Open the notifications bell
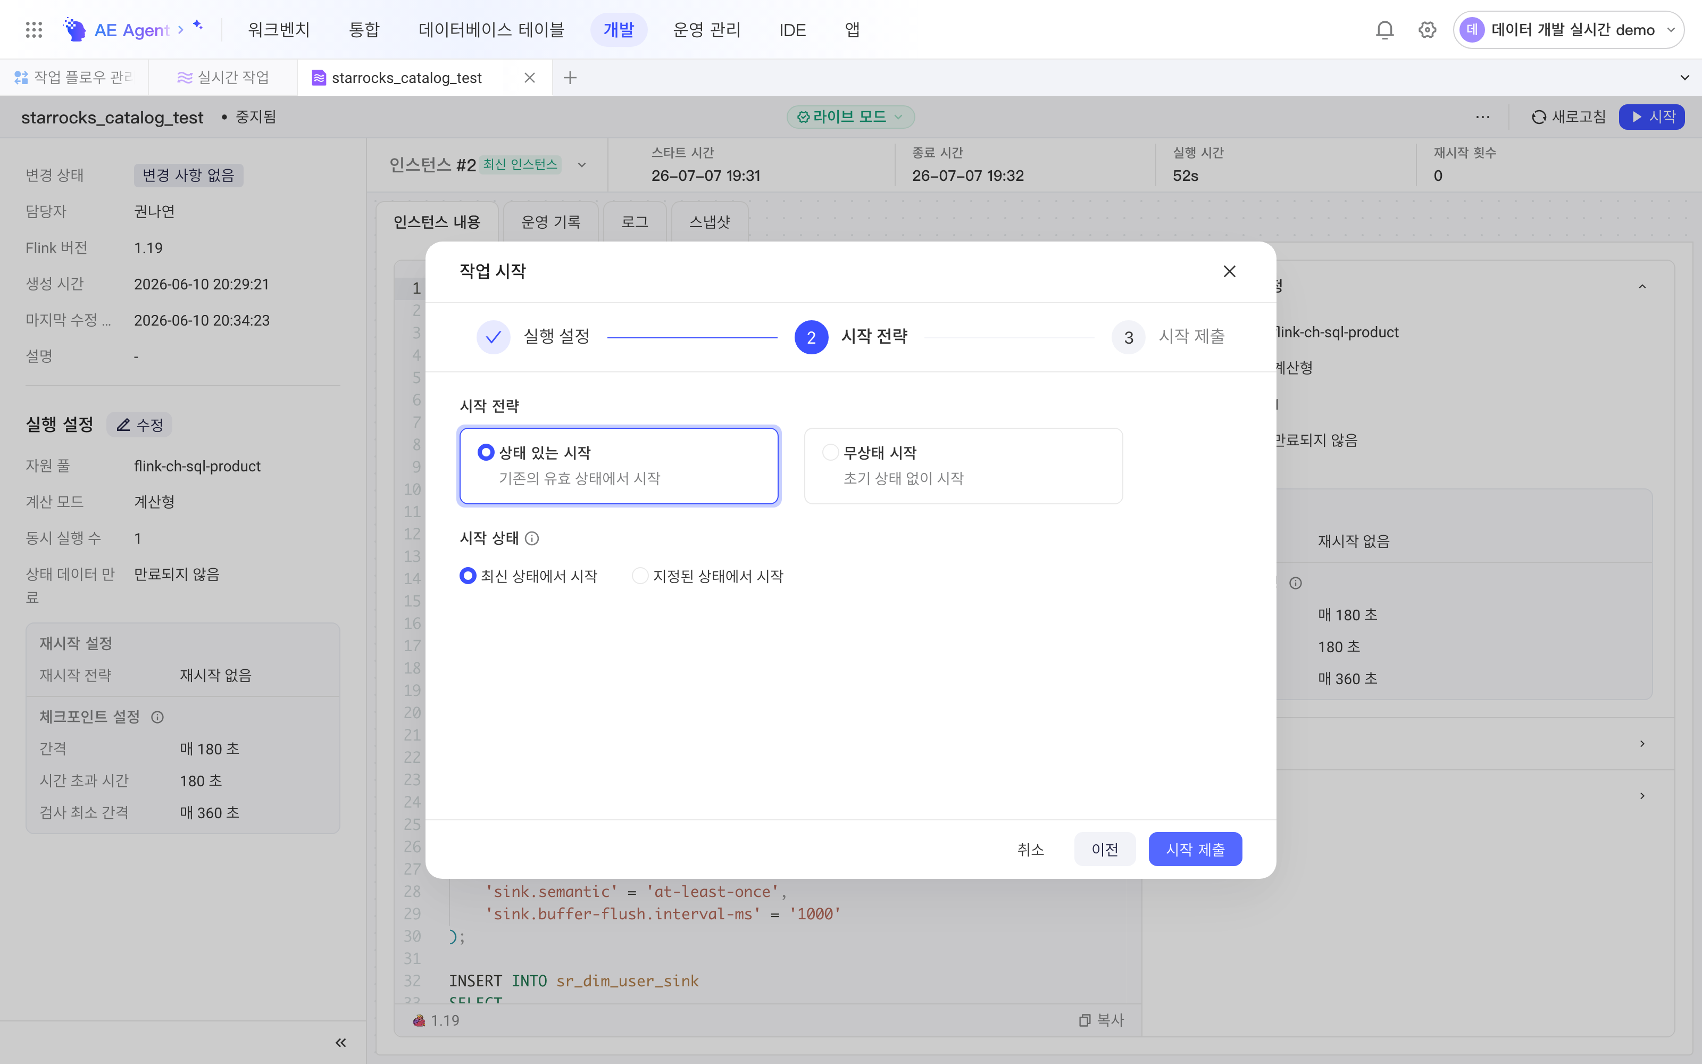This screenshot has width=1702, height=1064. (x=1384, y=30)
